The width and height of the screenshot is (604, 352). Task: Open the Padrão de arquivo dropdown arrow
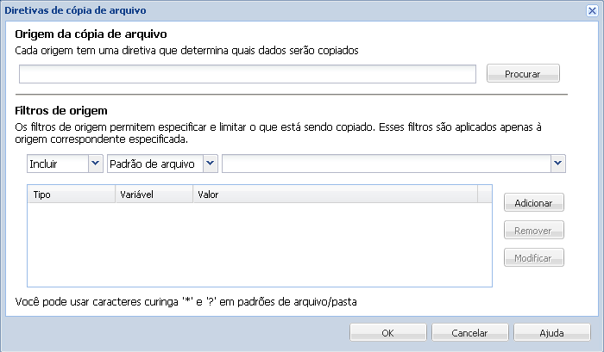click(210, 164)
